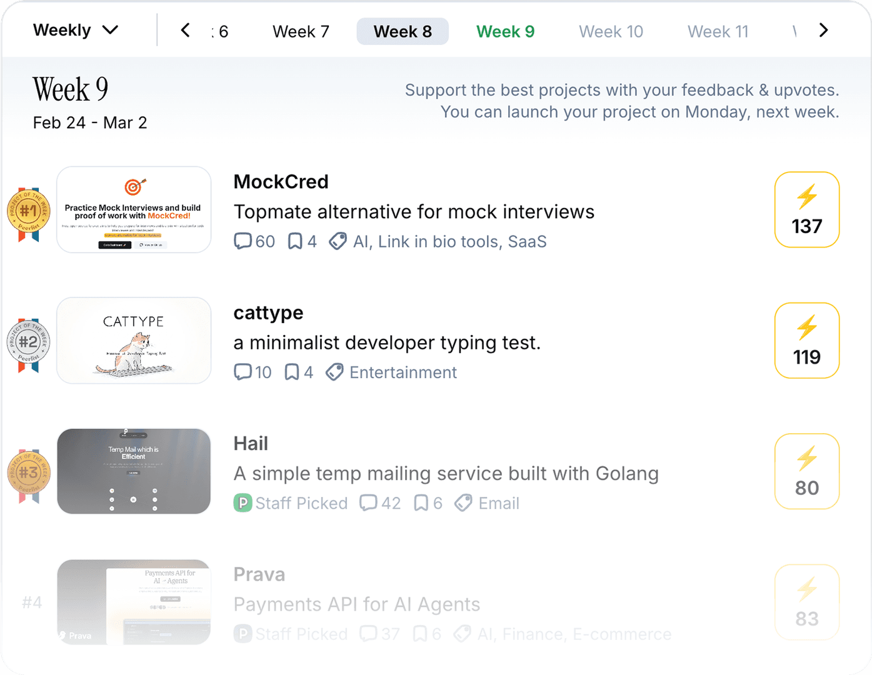Upvote cattype showing 119 votes
The image size is (872, 675).
(x=806, y=341)
